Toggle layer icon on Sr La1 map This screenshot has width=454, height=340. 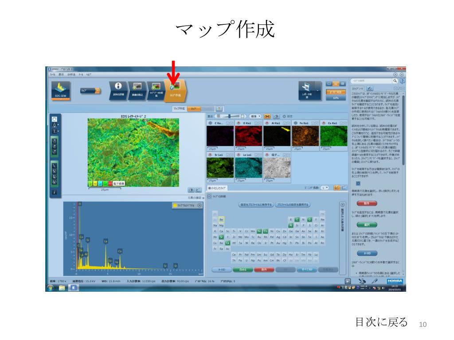(211, 155)
